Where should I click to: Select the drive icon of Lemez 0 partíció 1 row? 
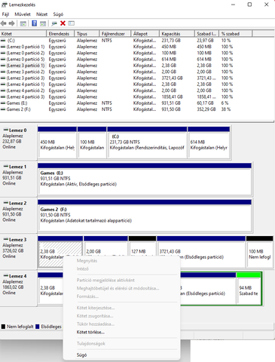3,47
